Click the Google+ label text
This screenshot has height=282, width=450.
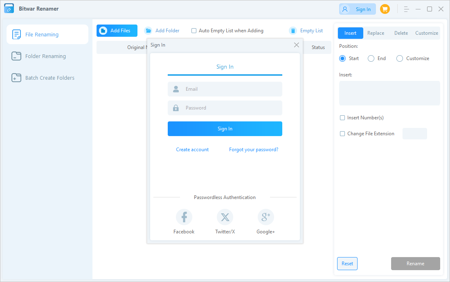pos(266,232)
